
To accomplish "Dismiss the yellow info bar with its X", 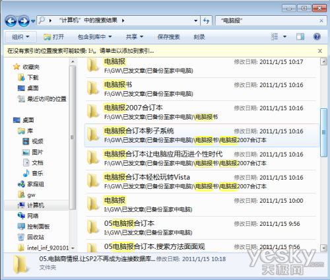I will coord(320,51).
